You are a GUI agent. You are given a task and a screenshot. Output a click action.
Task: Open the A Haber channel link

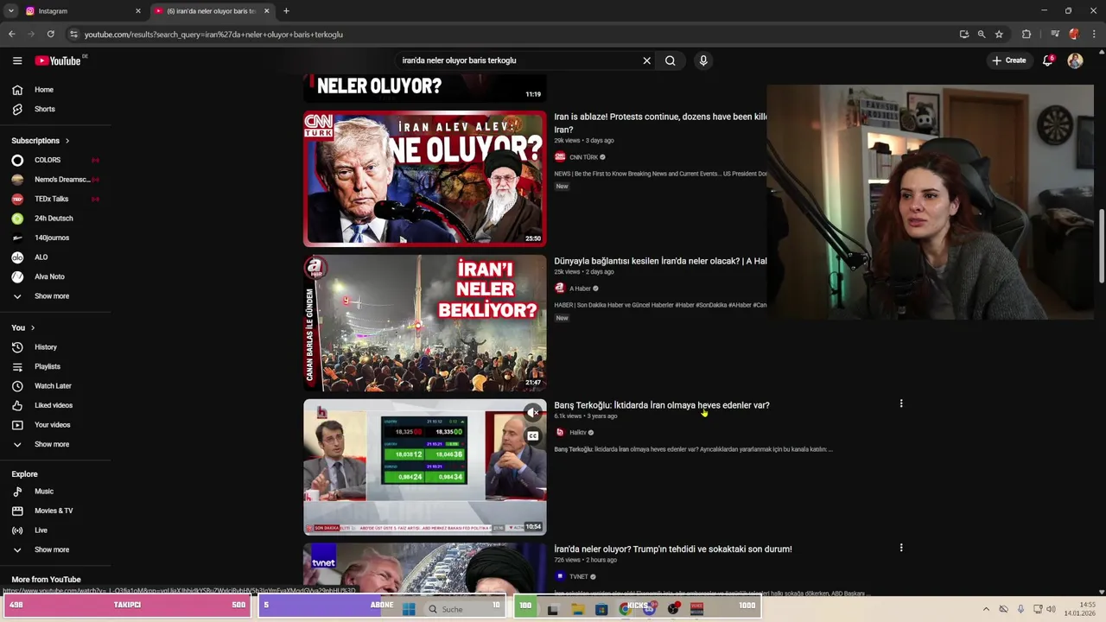click(580, 289)
